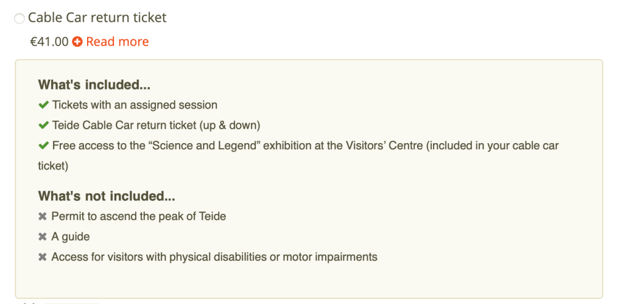Click the €41.00 price text
623x304 pixels.
coord(49,42)
